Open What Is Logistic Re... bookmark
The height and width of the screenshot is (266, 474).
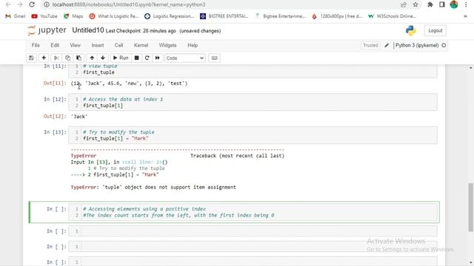click(x=114, y=16)
